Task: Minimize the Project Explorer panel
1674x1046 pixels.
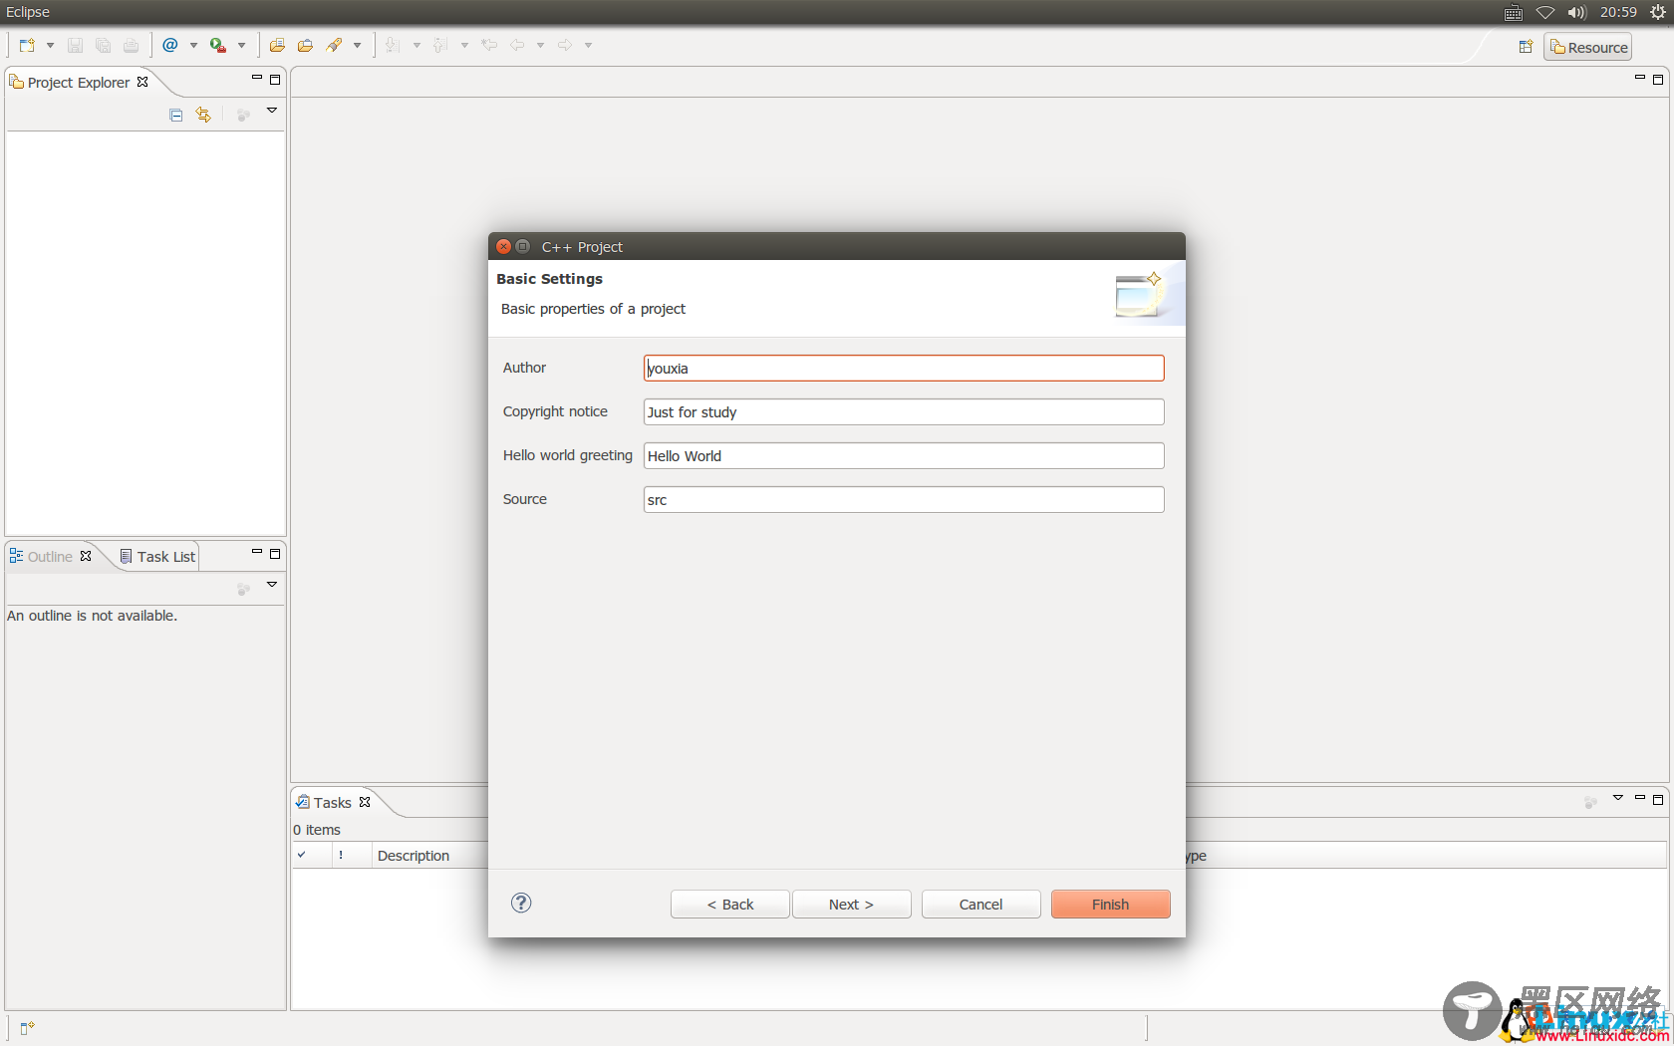Action: click(256, 78)
